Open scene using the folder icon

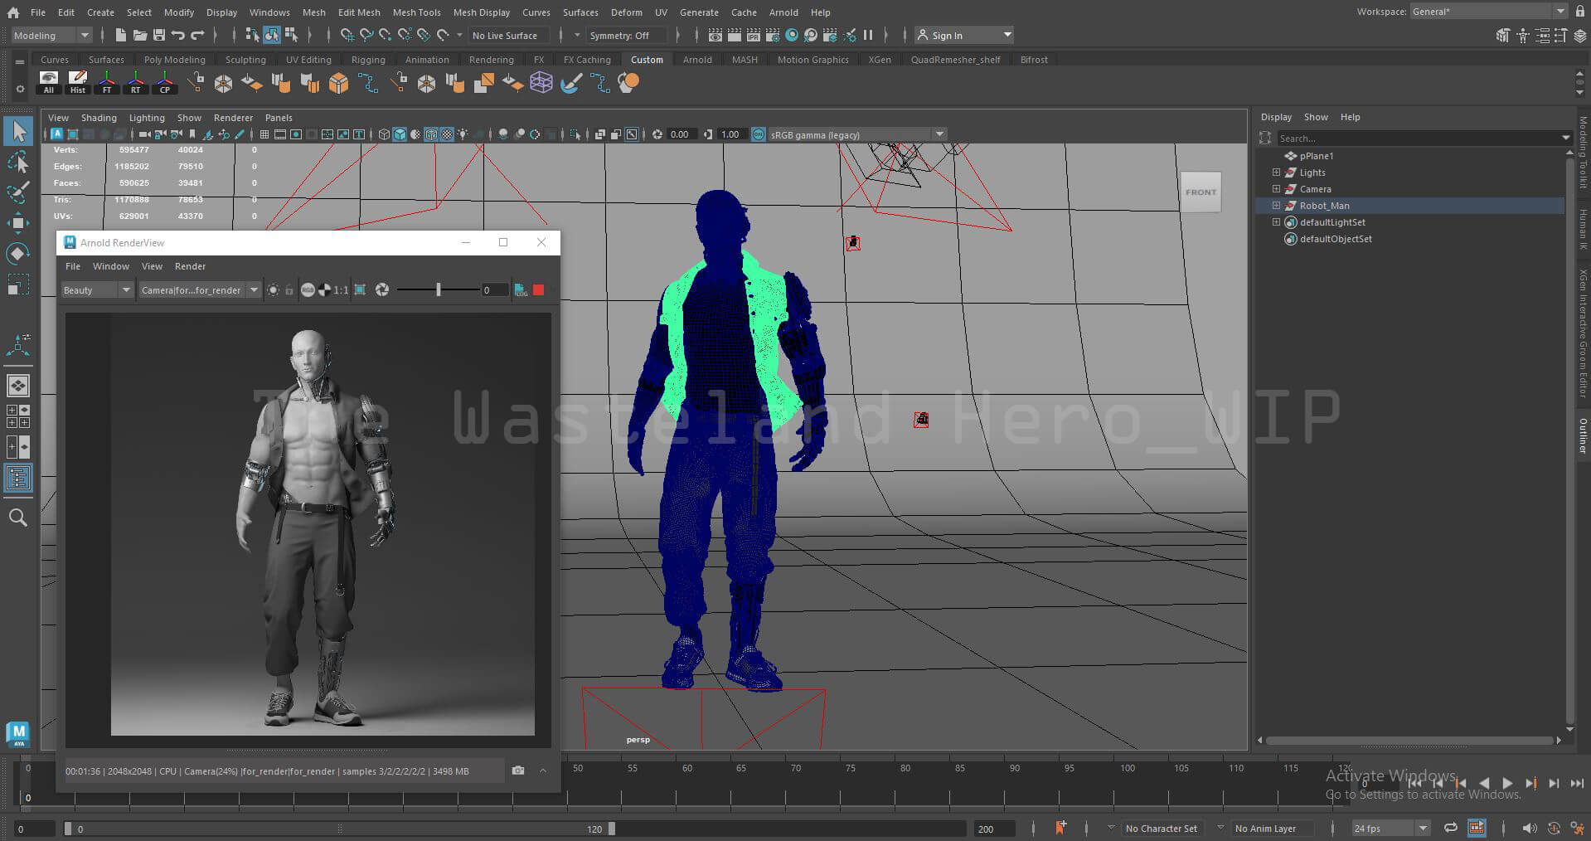(140, 35)
